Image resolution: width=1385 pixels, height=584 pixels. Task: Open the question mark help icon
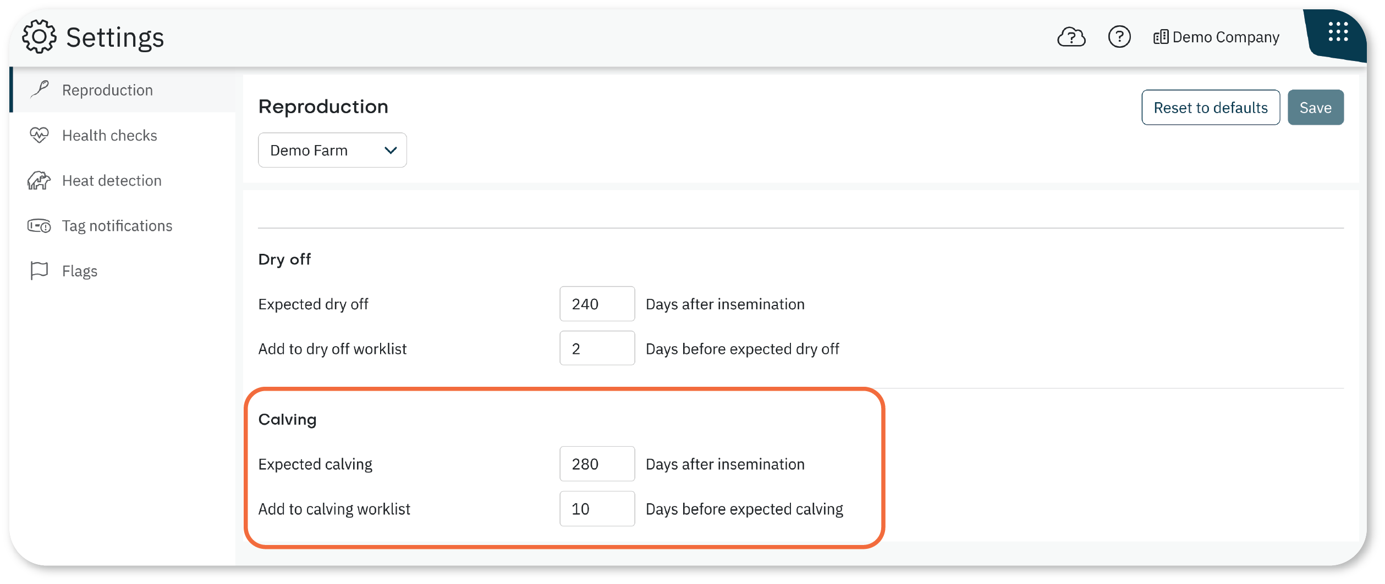tap(1119, 37)
